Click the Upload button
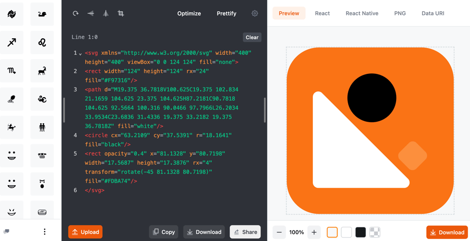Image resolution: width=470 pixels, height=241 pixels. 85,232
